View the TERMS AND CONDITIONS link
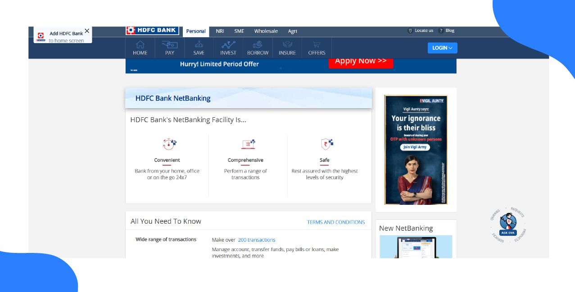575x292 pixels. tap(336, 222)
